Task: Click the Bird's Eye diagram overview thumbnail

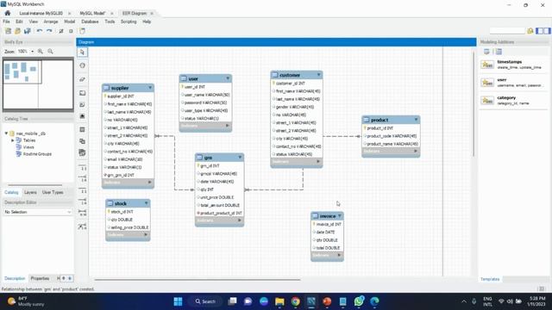Action: pos(38,84)
